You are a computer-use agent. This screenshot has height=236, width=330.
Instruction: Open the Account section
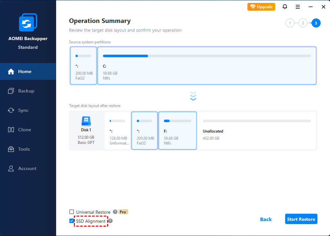(x=28, y=168)
